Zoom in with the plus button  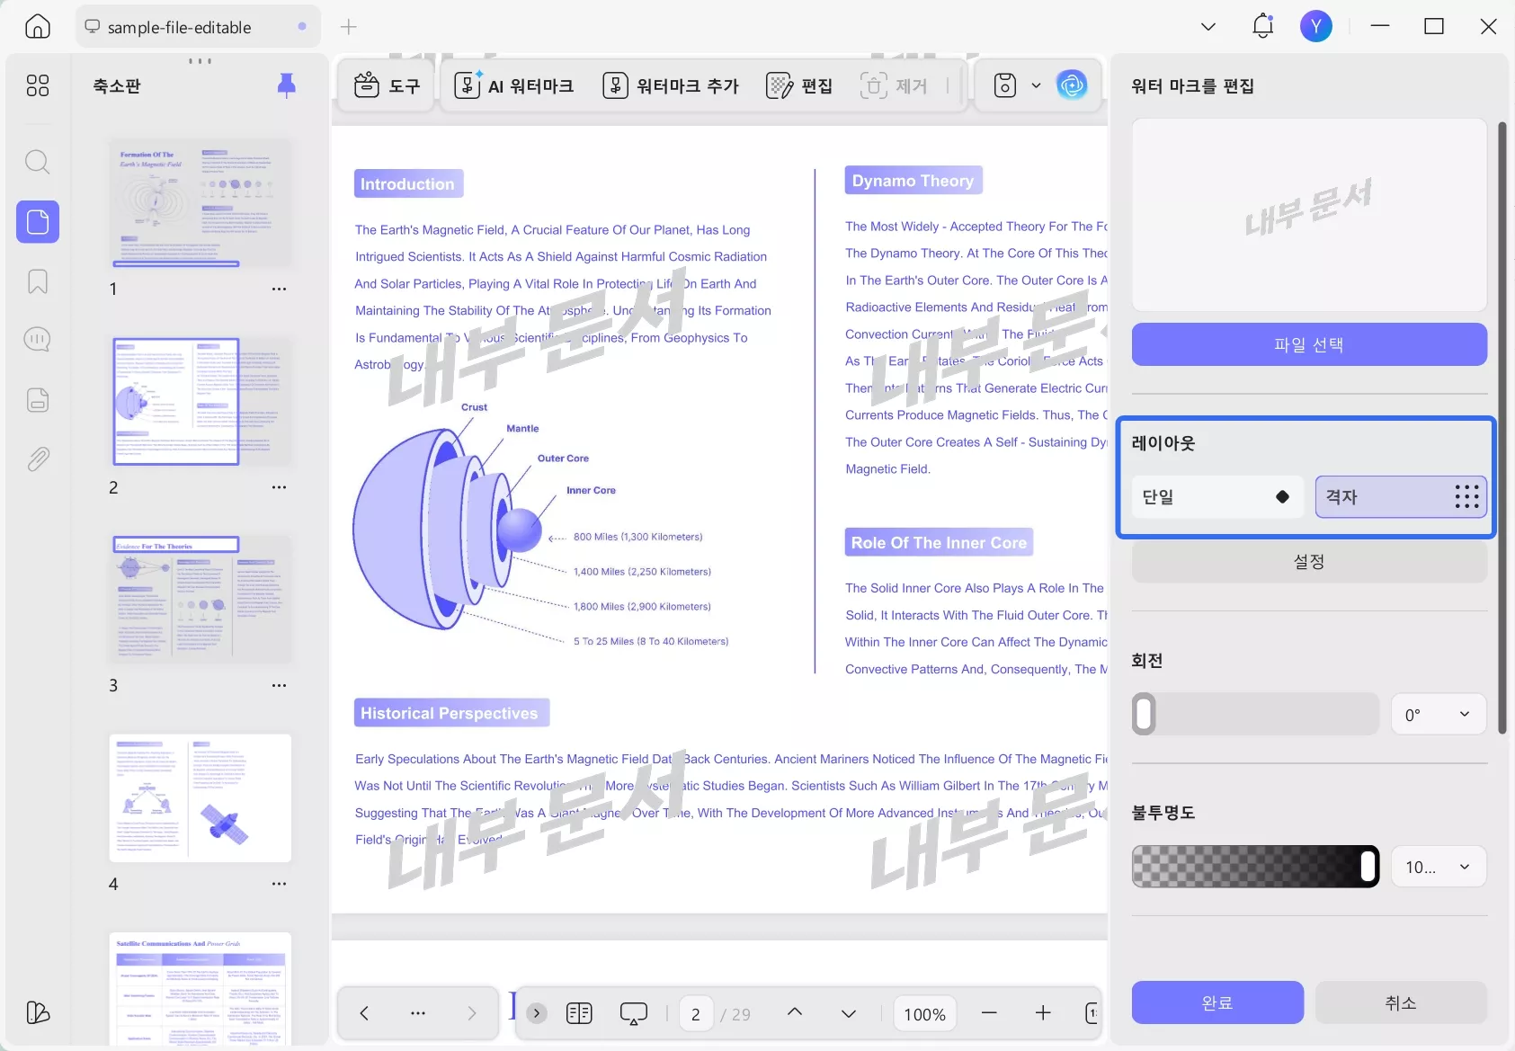pyautogui.click(x=1042, y=1013)
